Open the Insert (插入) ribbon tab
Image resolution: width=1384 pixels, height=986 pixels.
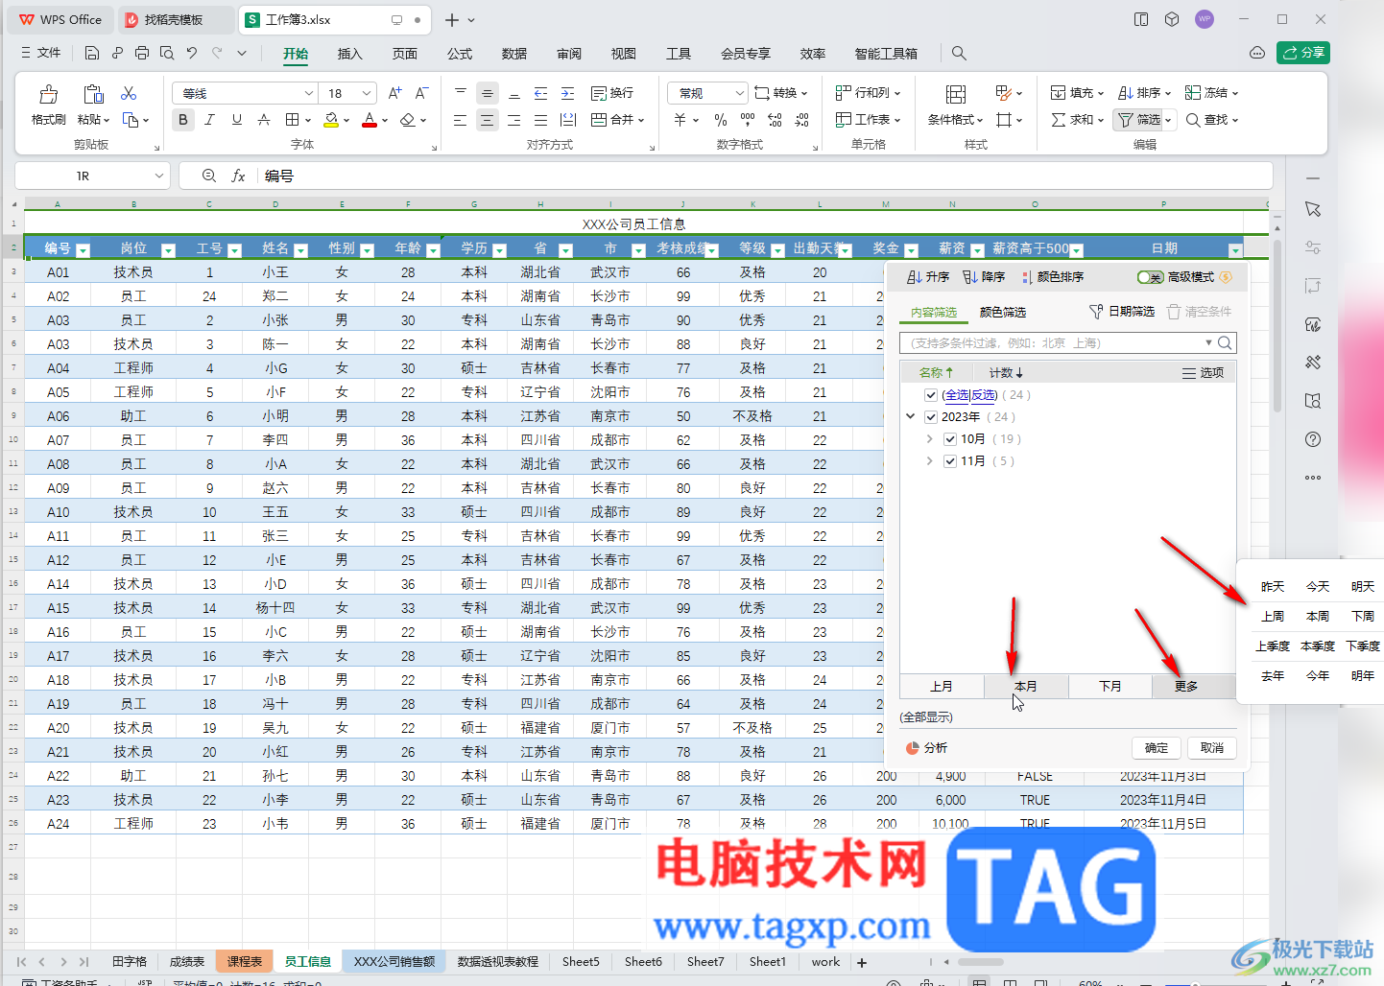pyautogui.click(x=350, y=54)
